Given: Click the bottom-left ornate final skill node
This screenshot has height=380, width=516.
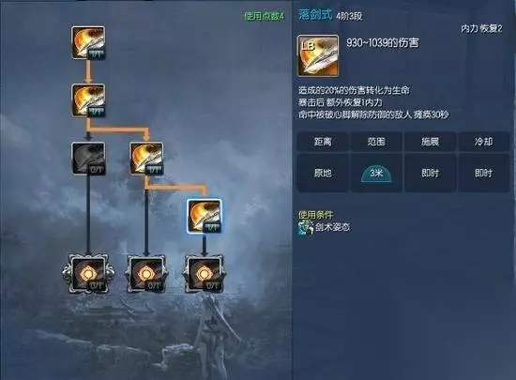Looking at the screenshot, I should pos(88,273).
